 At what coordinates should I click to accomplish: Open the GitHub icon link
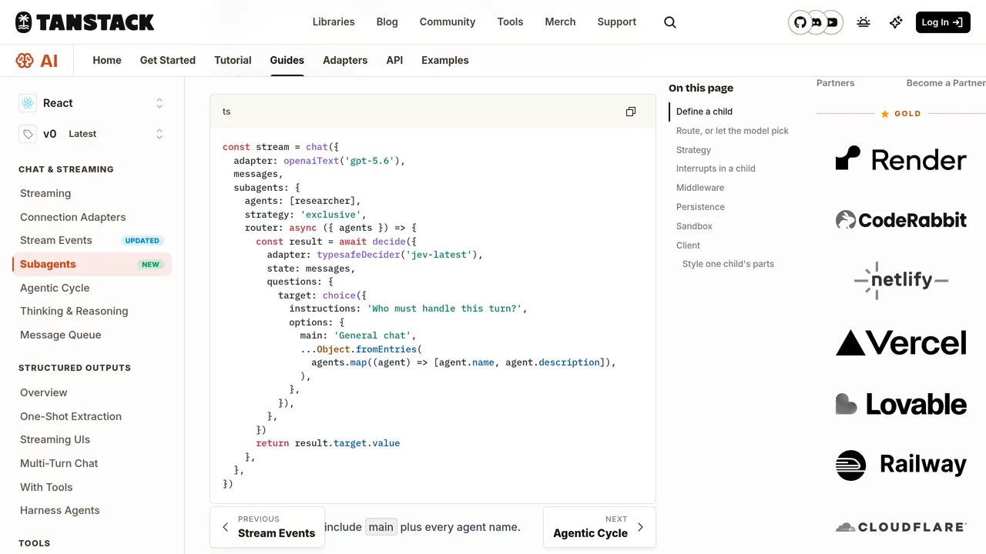(800, 22)
